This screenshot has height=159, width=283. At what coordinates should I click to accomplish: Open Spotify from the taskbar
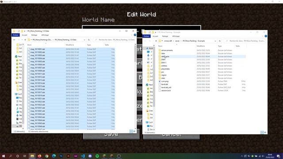pyautogui.click(x=97, y=156)
